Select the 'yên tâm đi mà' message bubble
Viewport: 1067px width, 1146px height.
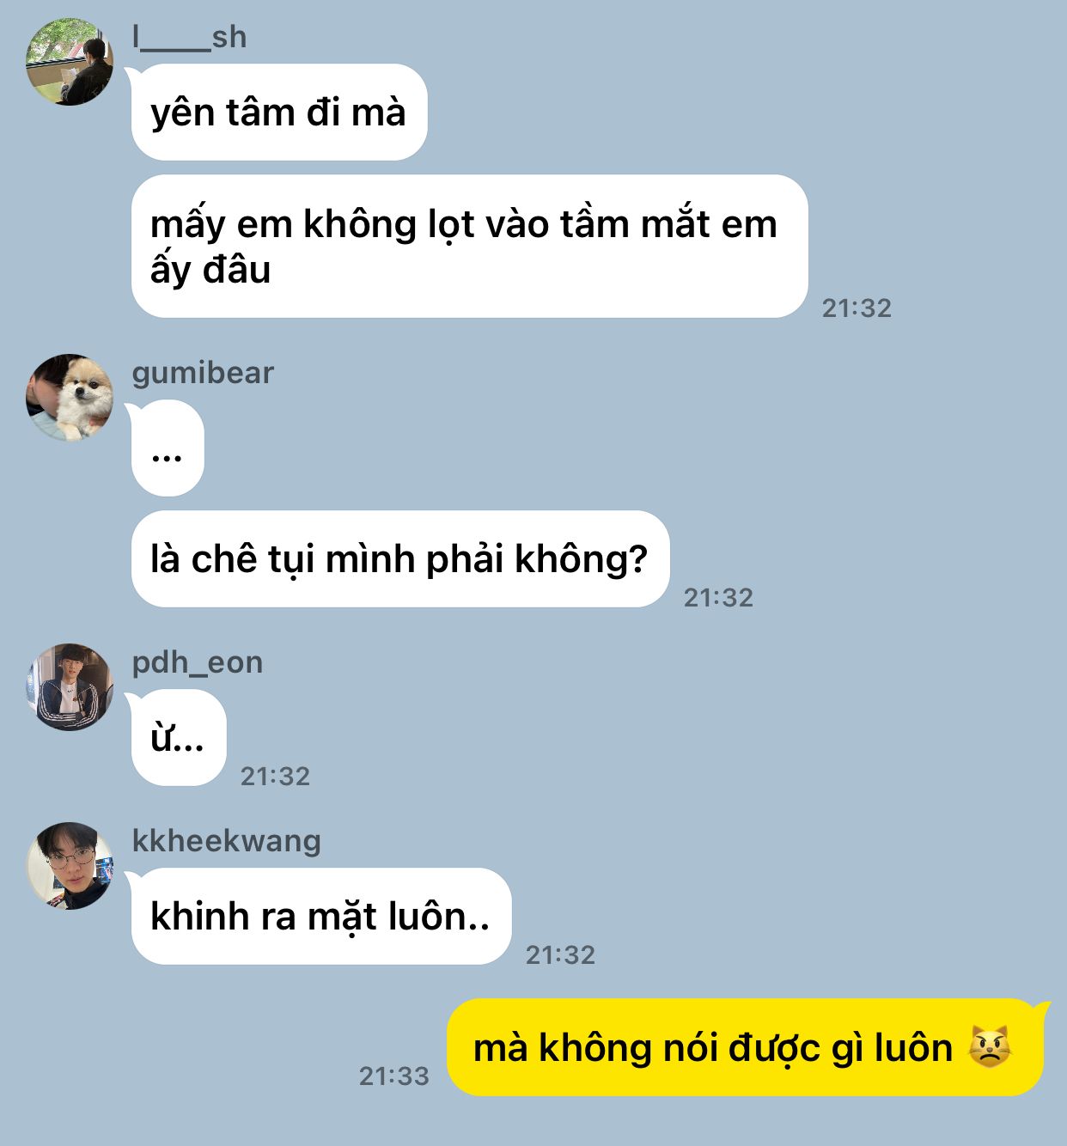click(279, 112)
